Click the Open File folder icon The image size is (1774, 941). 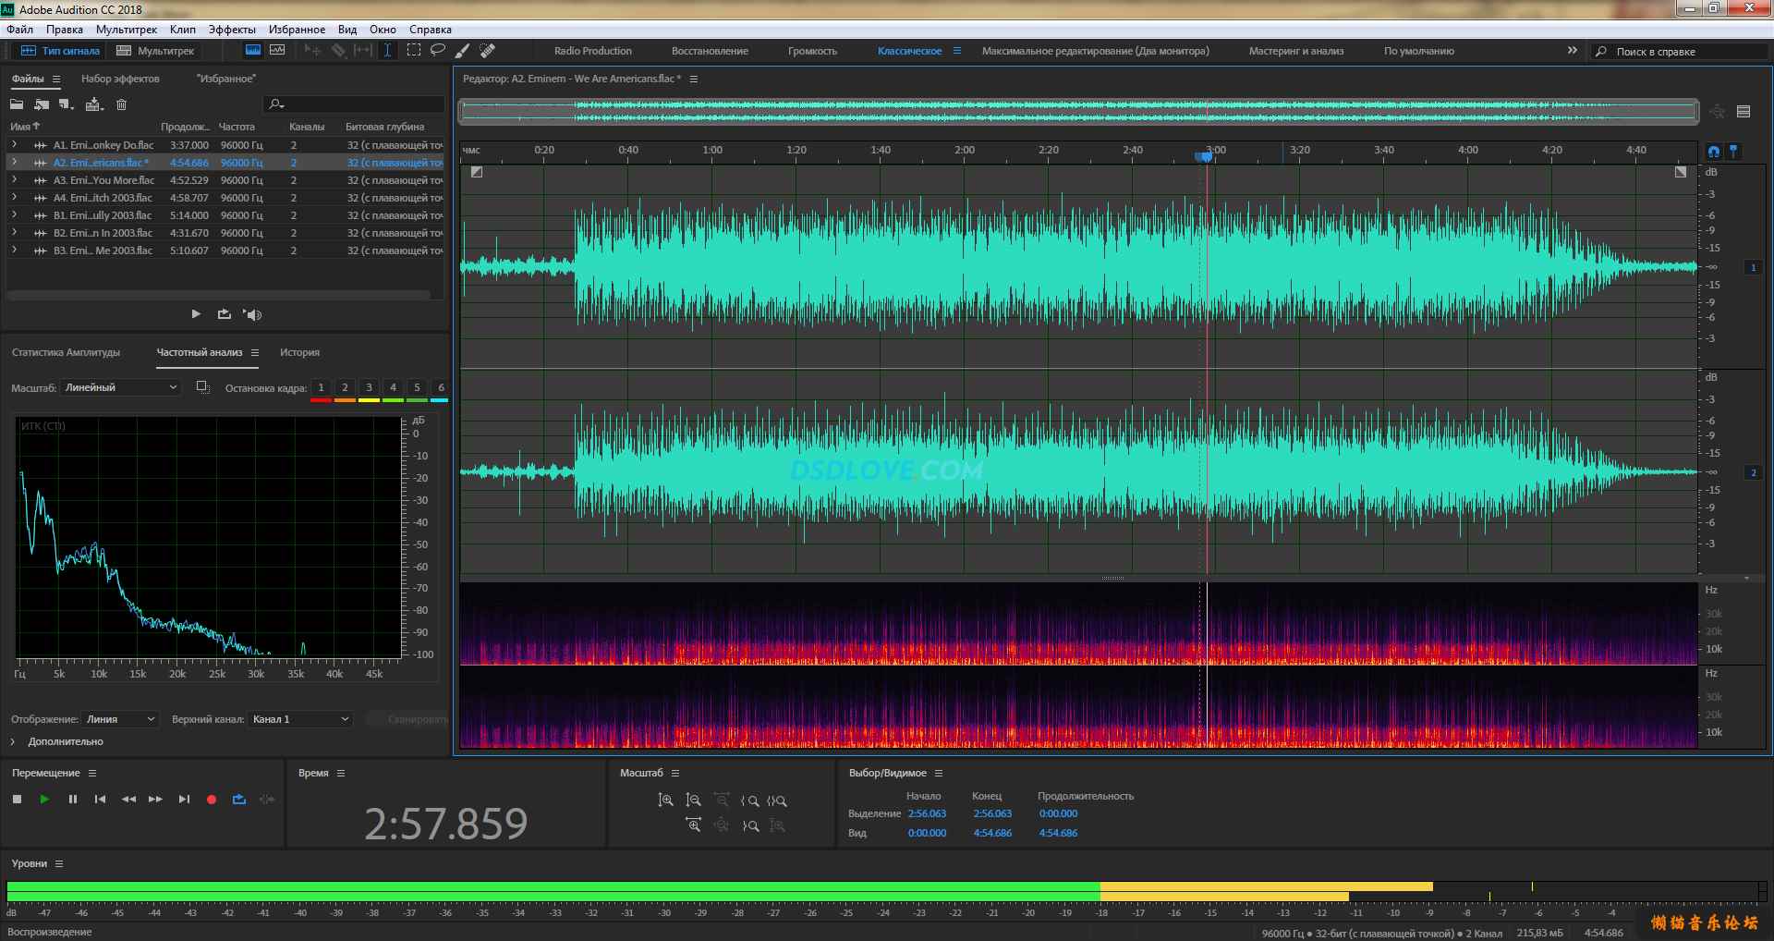coord(17,104)
